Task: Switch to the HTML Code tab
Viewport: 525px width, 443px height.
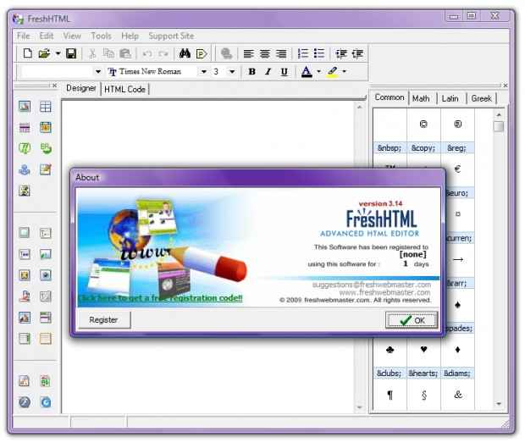Action: (x=124, y=90)
